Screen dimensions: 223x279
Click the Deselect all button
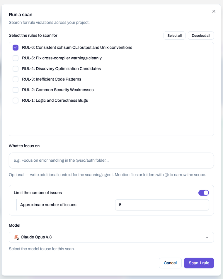point(201,36)
